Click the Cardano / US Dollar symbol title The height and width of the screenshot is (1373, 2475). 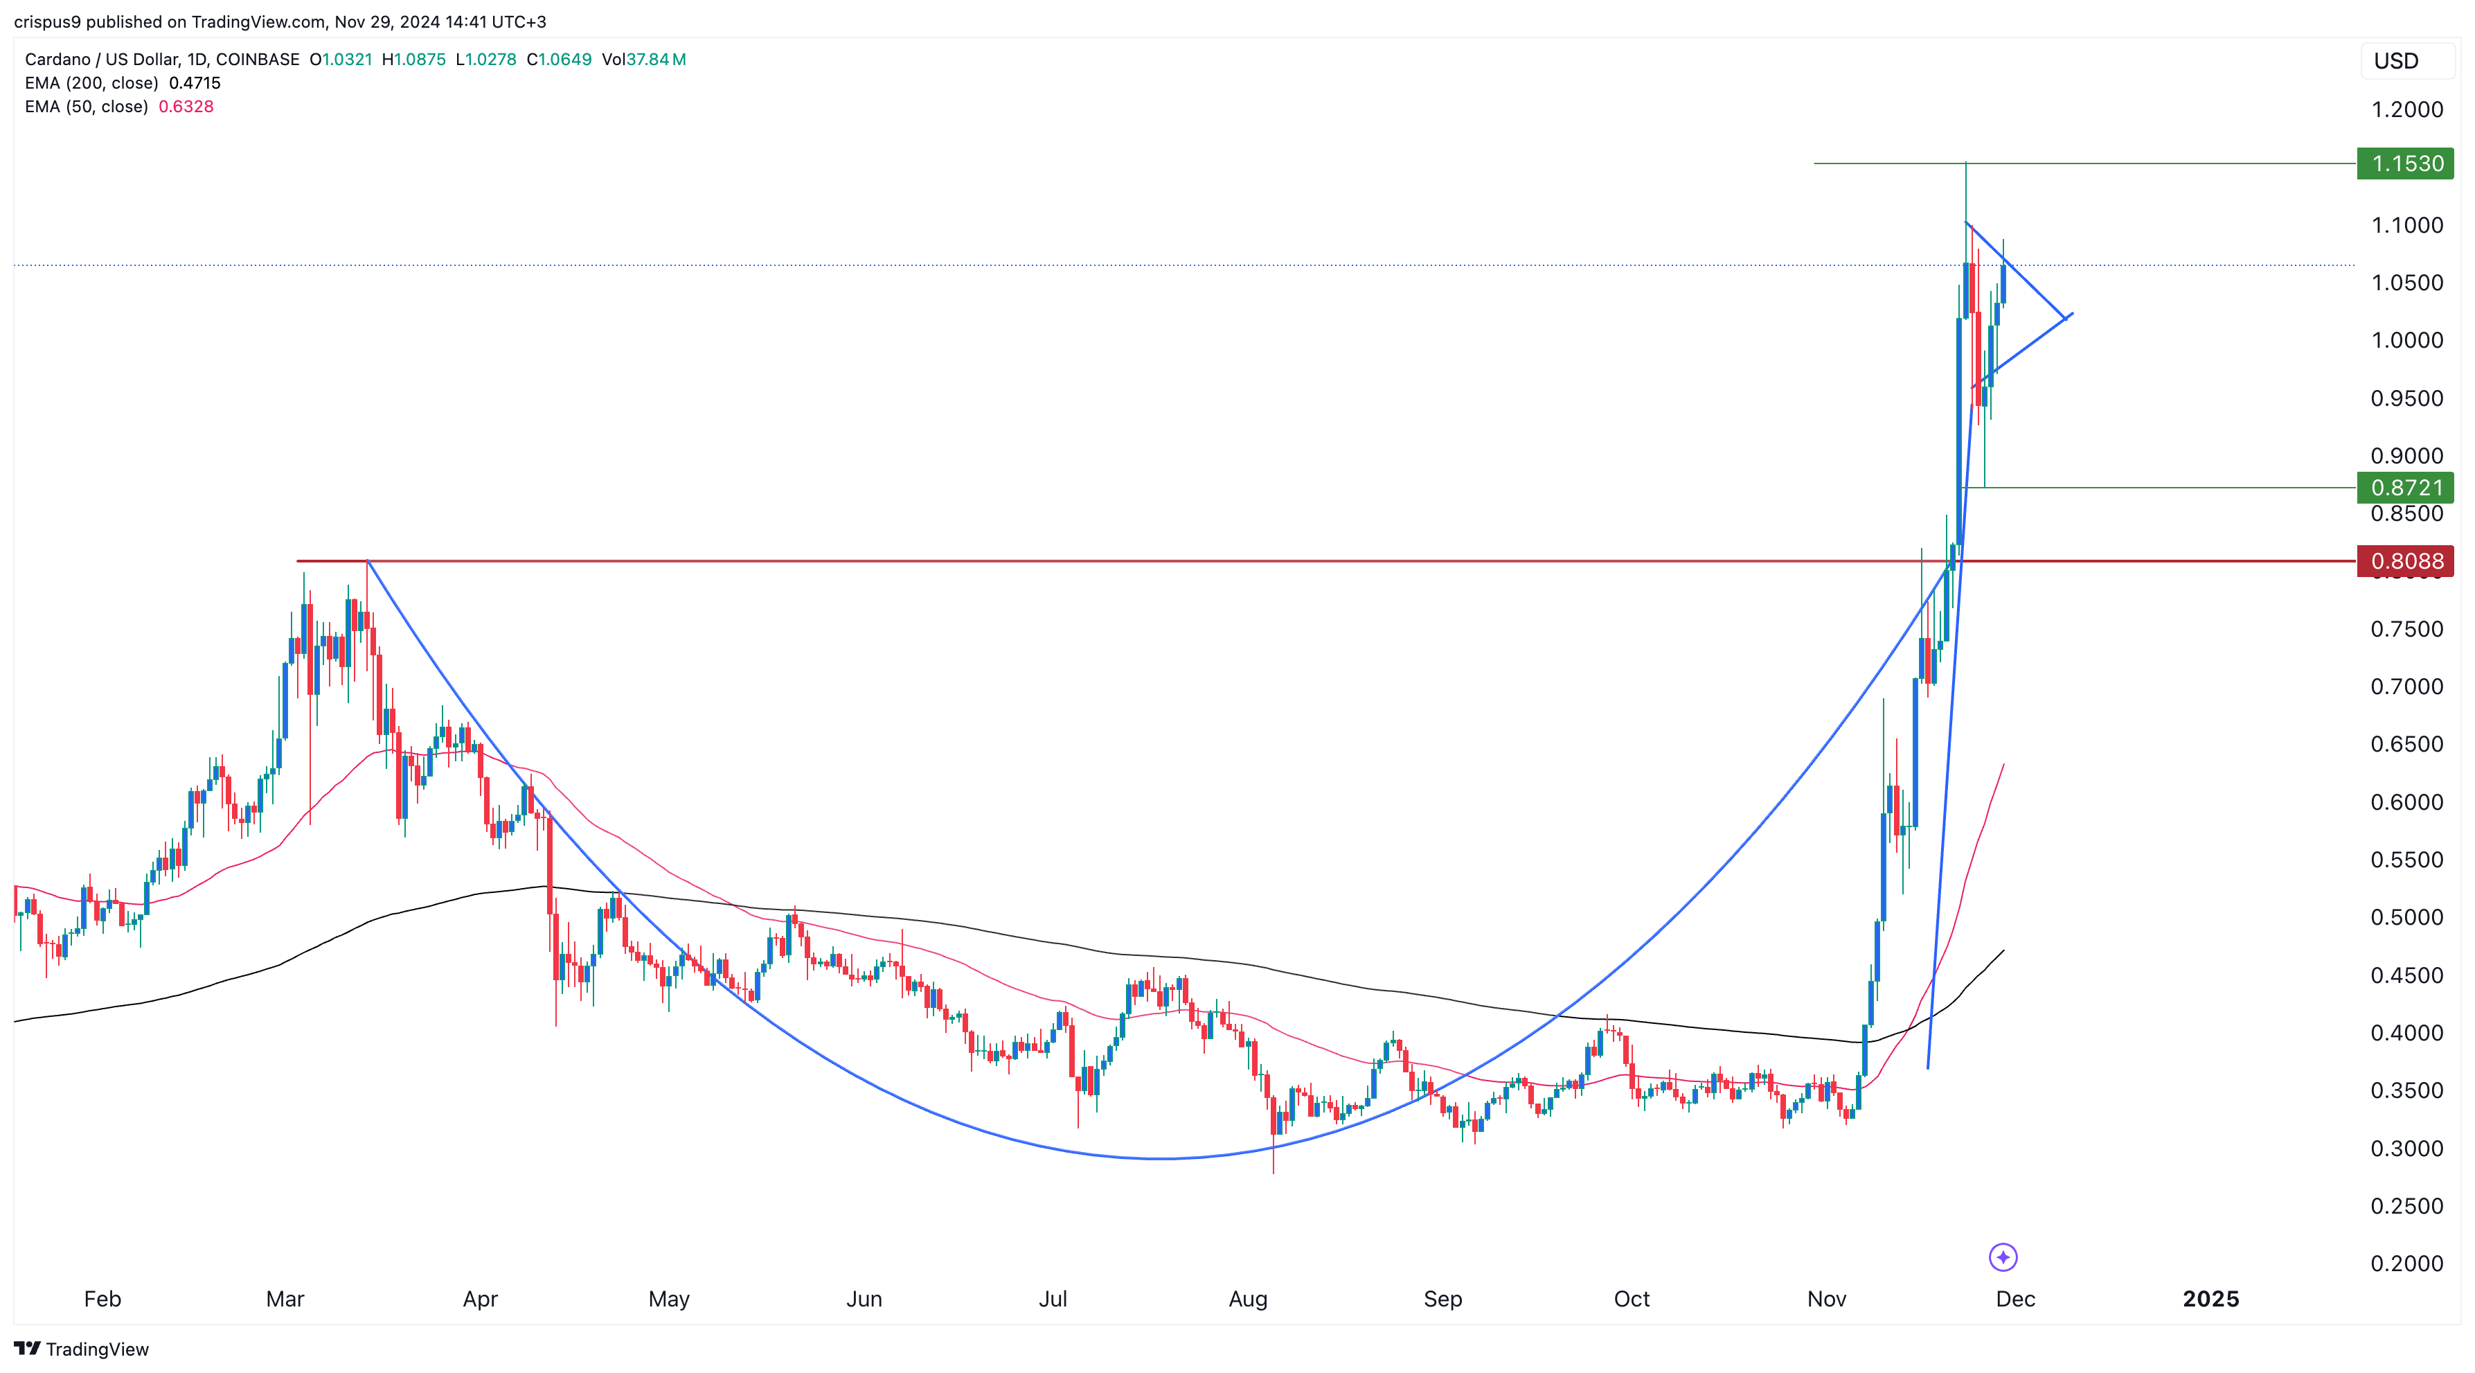point(162,60)
